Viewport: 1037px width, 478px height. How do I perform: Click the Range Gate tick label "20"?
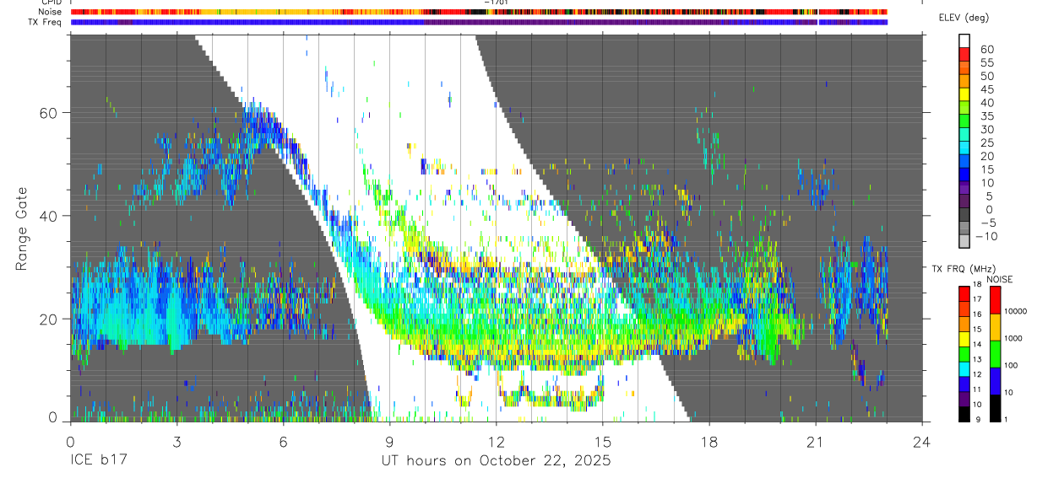coord(49,320)
